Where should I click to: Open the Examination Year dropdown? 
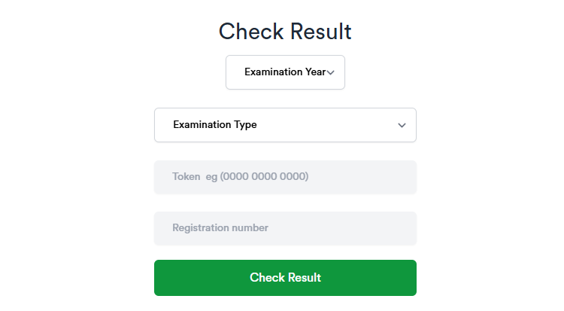click(285, 72)
